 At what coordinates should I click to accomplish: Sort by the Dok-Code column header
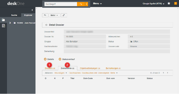88,78
